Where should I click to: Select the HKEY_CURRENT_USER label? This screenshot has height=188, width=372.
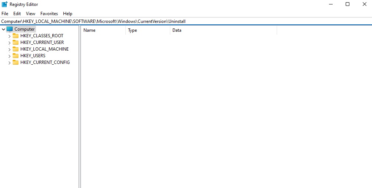(x=42, y=42)
